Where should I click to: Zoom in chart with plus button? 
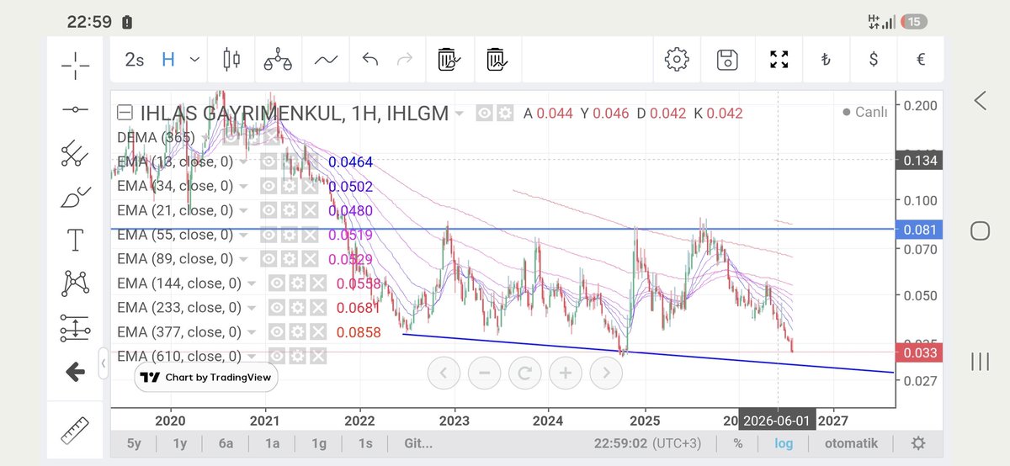point(565,373)
